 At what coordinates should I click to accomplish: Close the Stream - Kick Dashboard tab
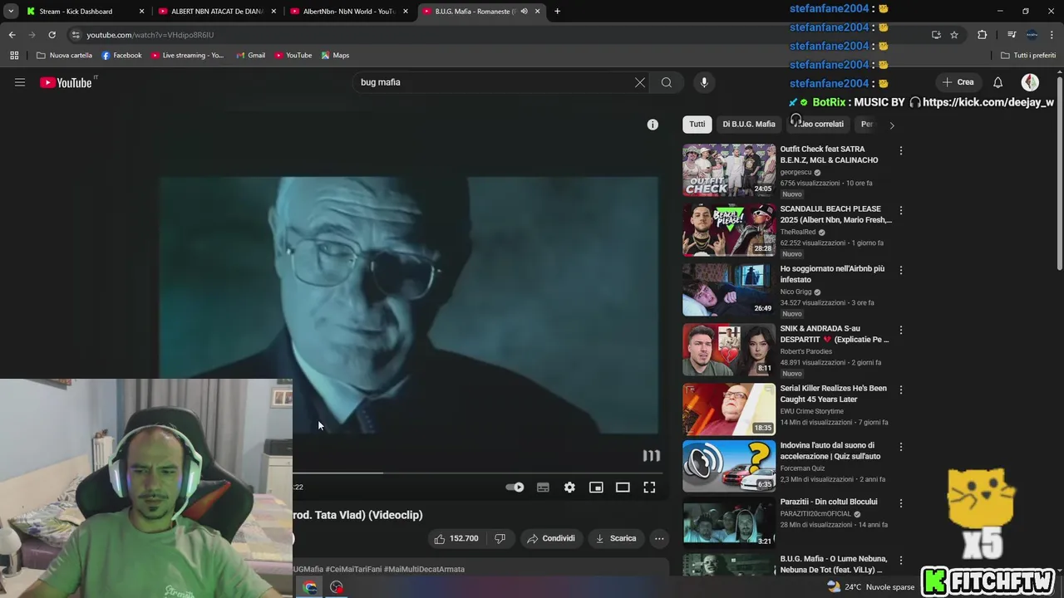141,12
